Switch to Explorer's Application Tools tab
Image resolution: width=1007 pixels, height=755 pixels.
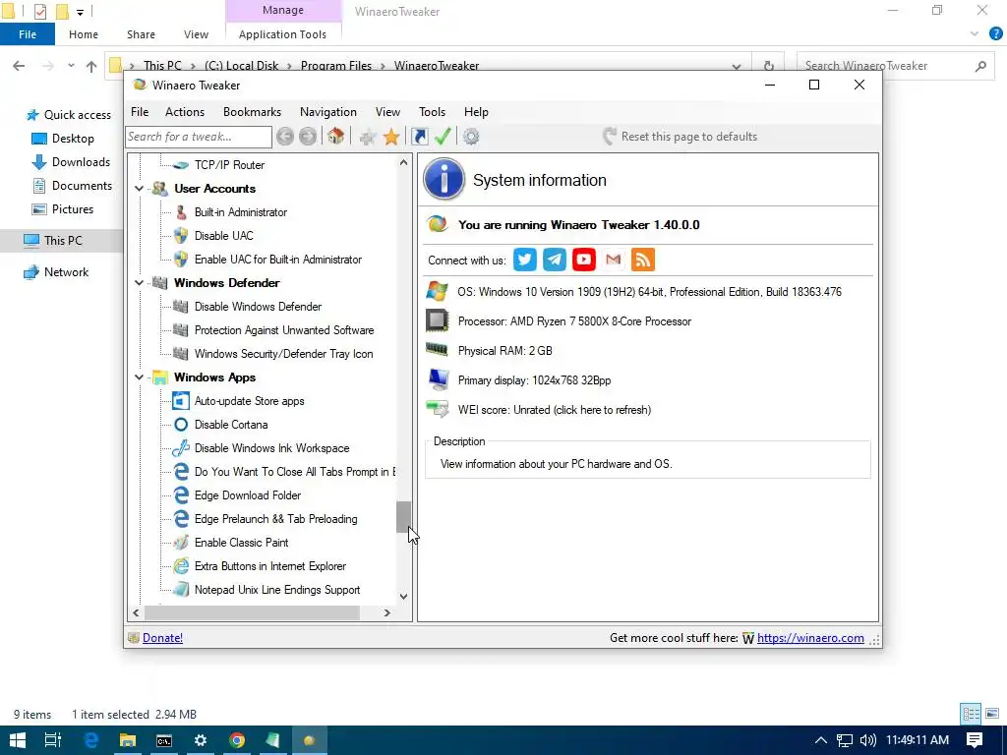click(x=282, y=34)
